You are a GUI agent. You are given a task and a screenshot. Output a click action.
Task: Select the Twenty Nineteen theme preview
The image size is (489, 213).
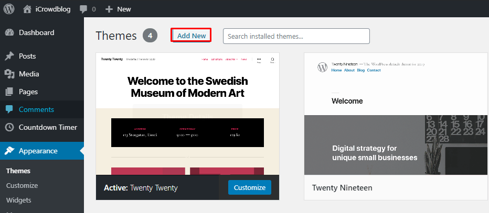tap(396, 113)
